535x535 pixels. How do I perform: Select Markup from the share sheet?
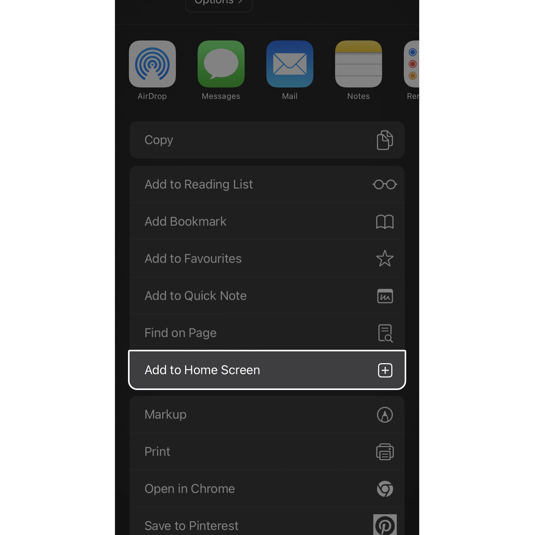tap(267, 414)
